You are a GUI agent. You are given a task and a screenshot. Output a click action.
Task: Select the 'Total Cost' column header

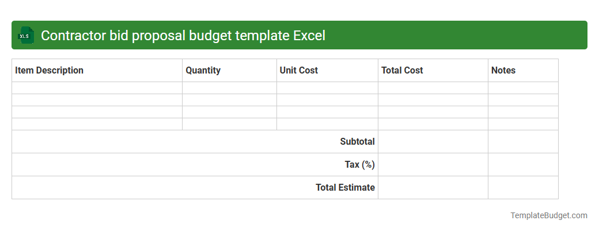(x=433, y=71)
